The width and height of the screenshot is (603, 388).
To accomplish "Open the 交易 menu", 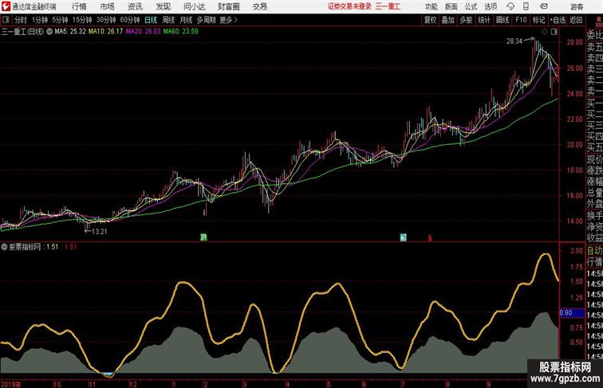I will tap(260, 6).
